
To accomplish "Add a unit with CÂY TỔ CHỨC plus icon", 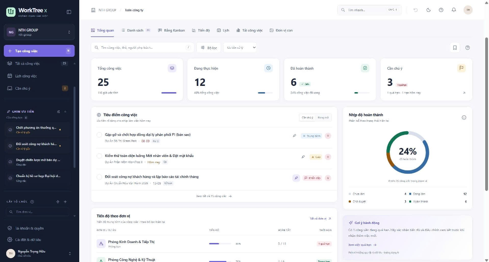I will (x=65, y=201).
